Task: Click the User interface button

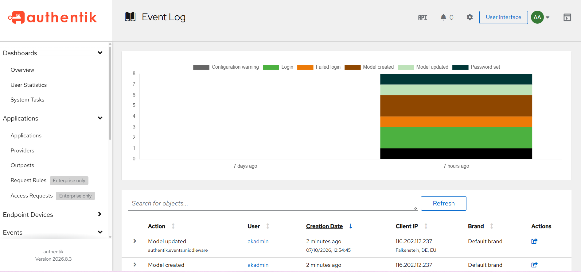Action: coord(503,17)
